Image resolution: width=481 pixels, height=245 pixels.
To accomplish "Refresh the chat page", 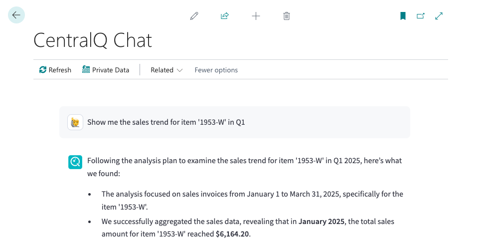I will tap(55, 70).
